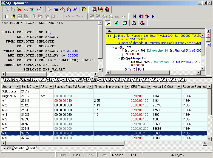Open the Chart tab at bottom
213x158 pixels.
click(31, 148)
